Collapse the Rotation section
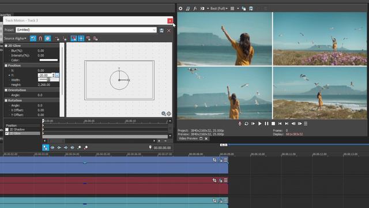The width and height of the screenshot is (369, 208). pos(6,101)
